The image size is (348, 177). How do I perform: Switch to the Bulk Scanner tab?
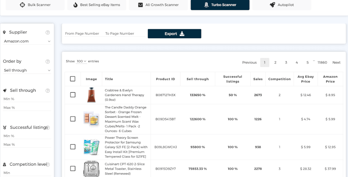pyautogui.click(x=35, y=5)
